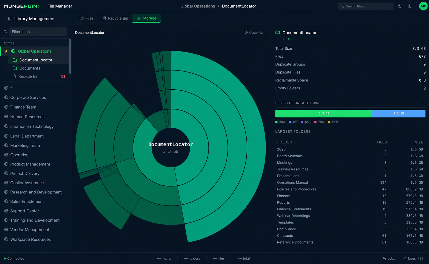Click the DocumentLocator breadcrumb
Screen dimensions: 429x264
point(239,6)
